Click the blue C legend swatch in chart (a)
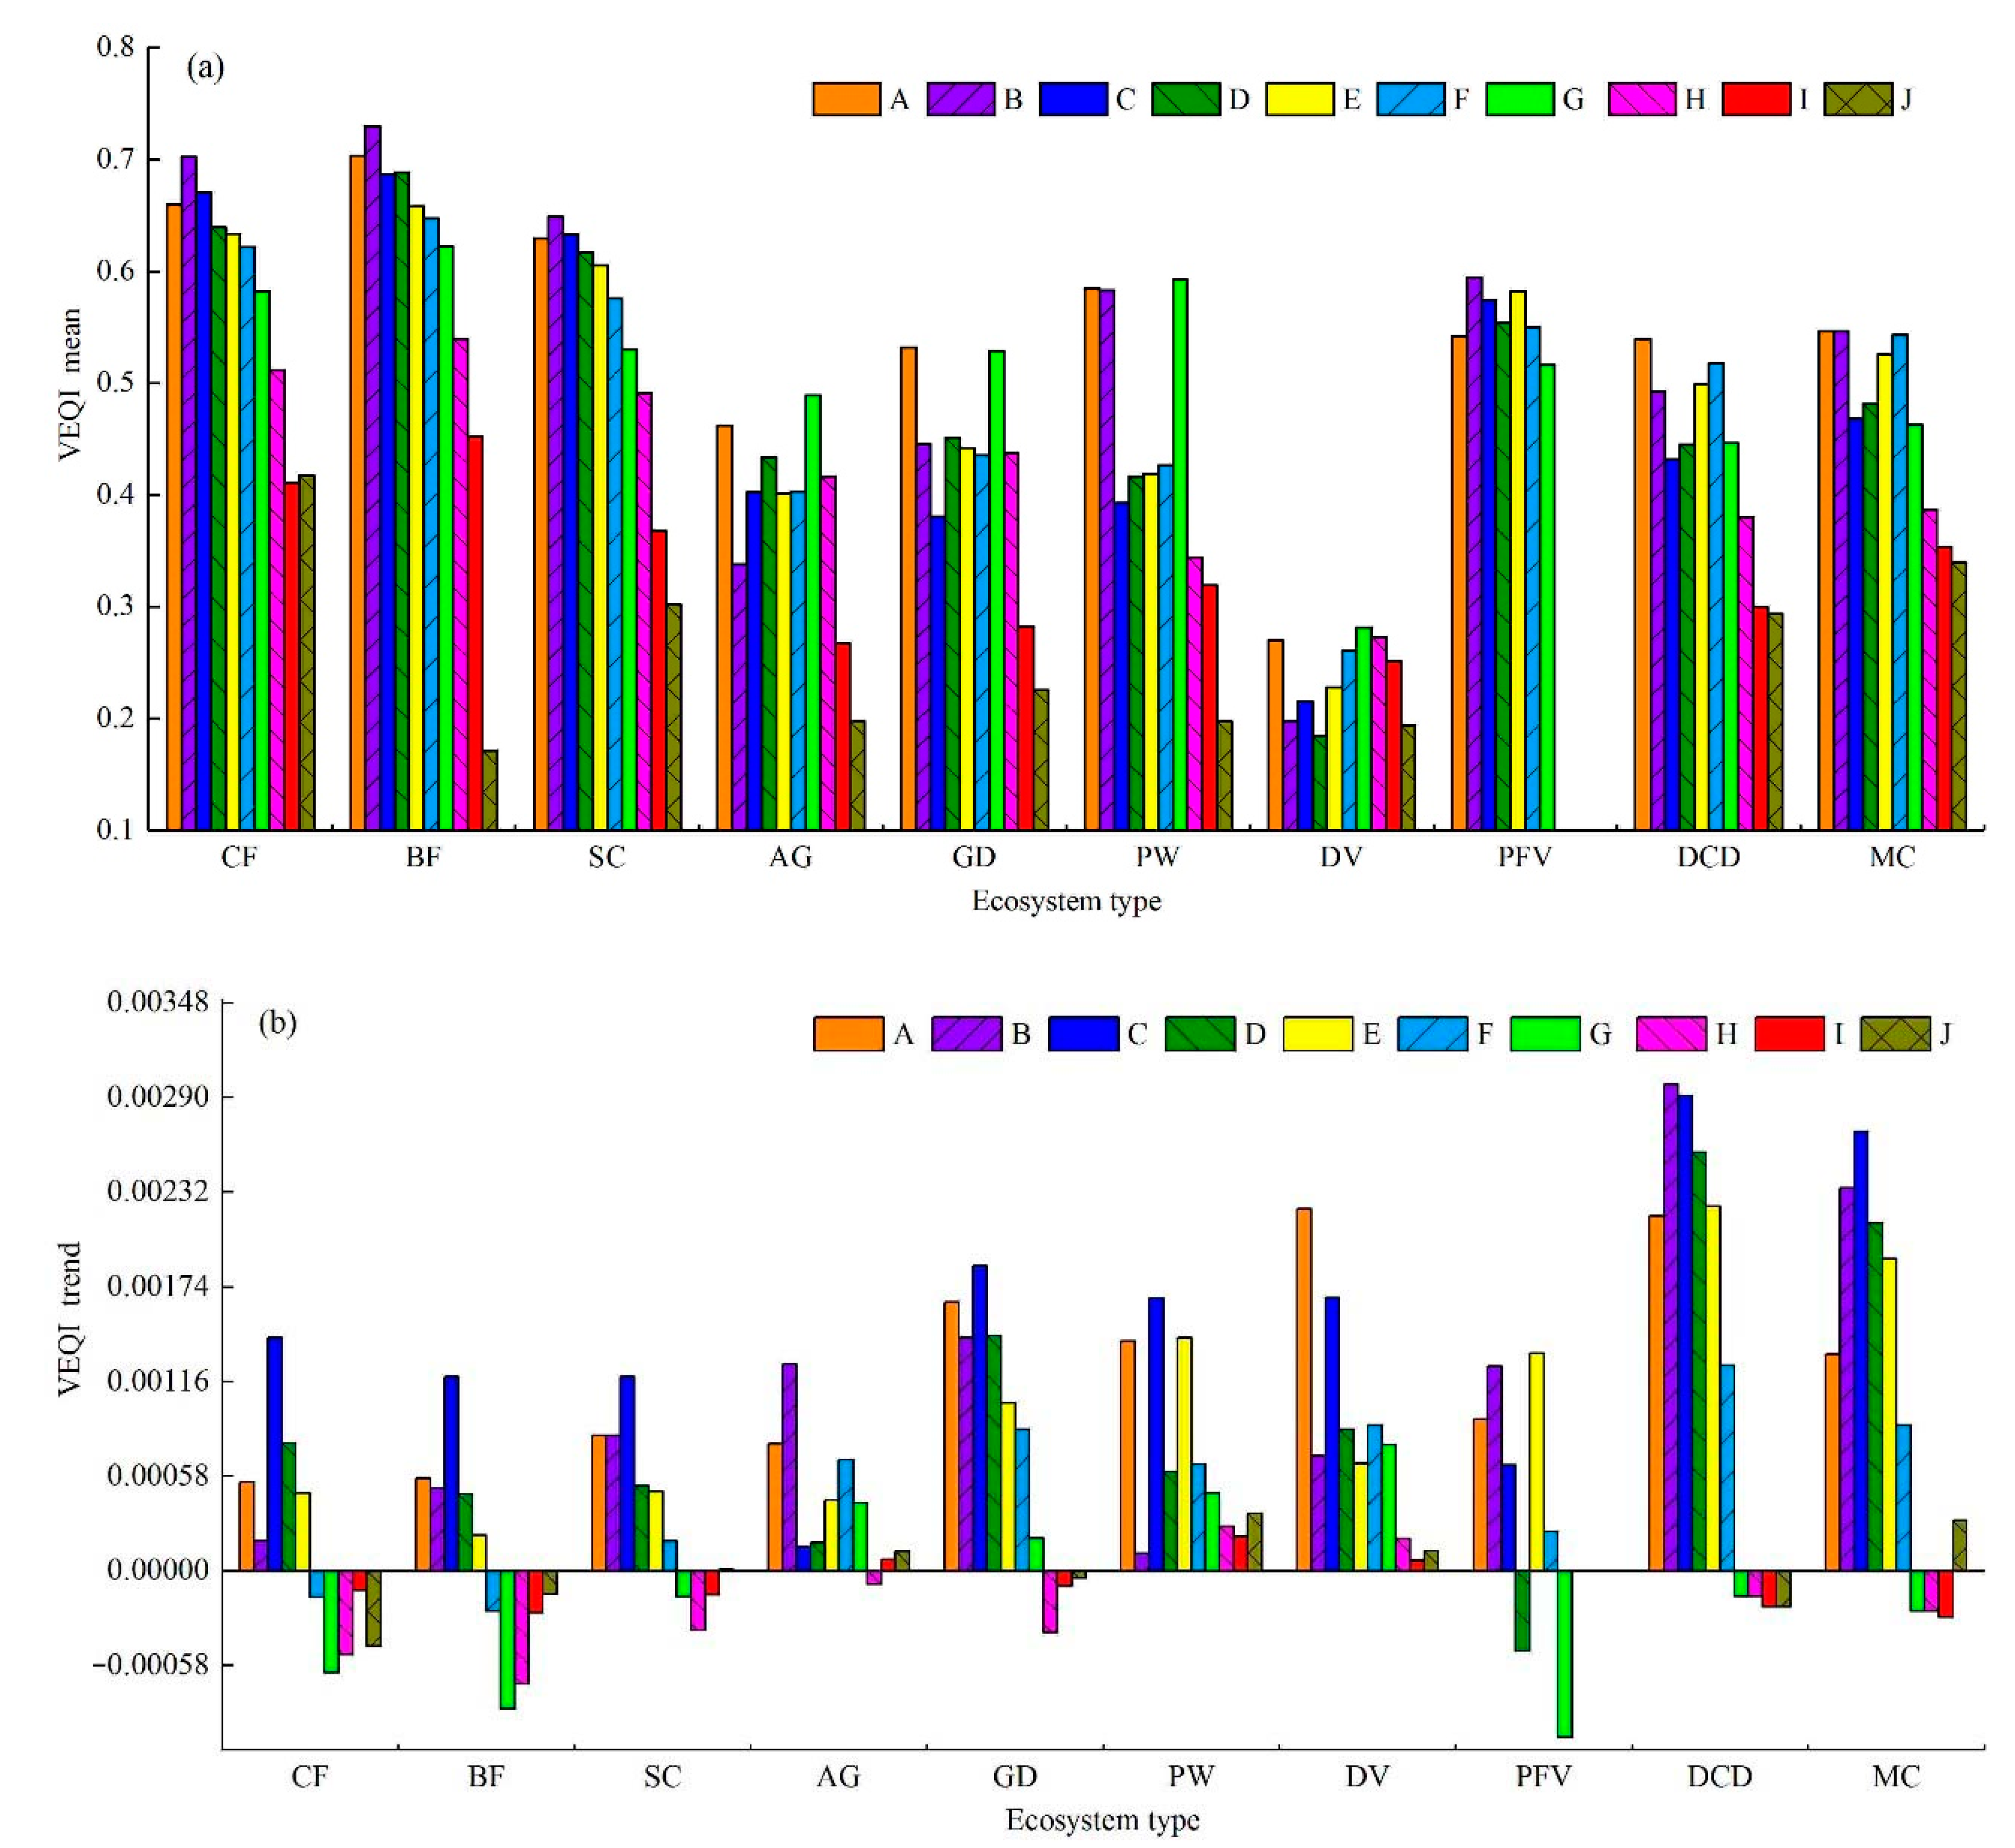 click(1073, 99)
